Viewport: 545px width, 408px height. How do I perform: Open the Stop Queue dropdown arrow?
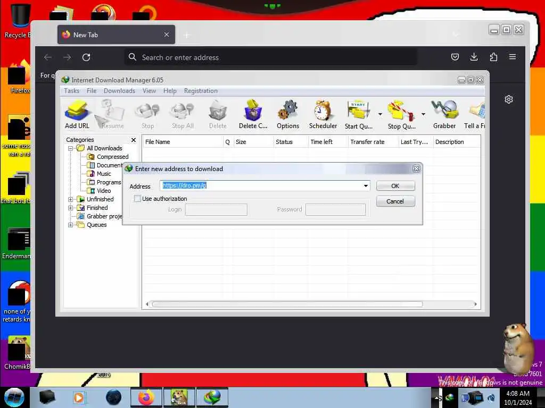click(x=423, y=114)
